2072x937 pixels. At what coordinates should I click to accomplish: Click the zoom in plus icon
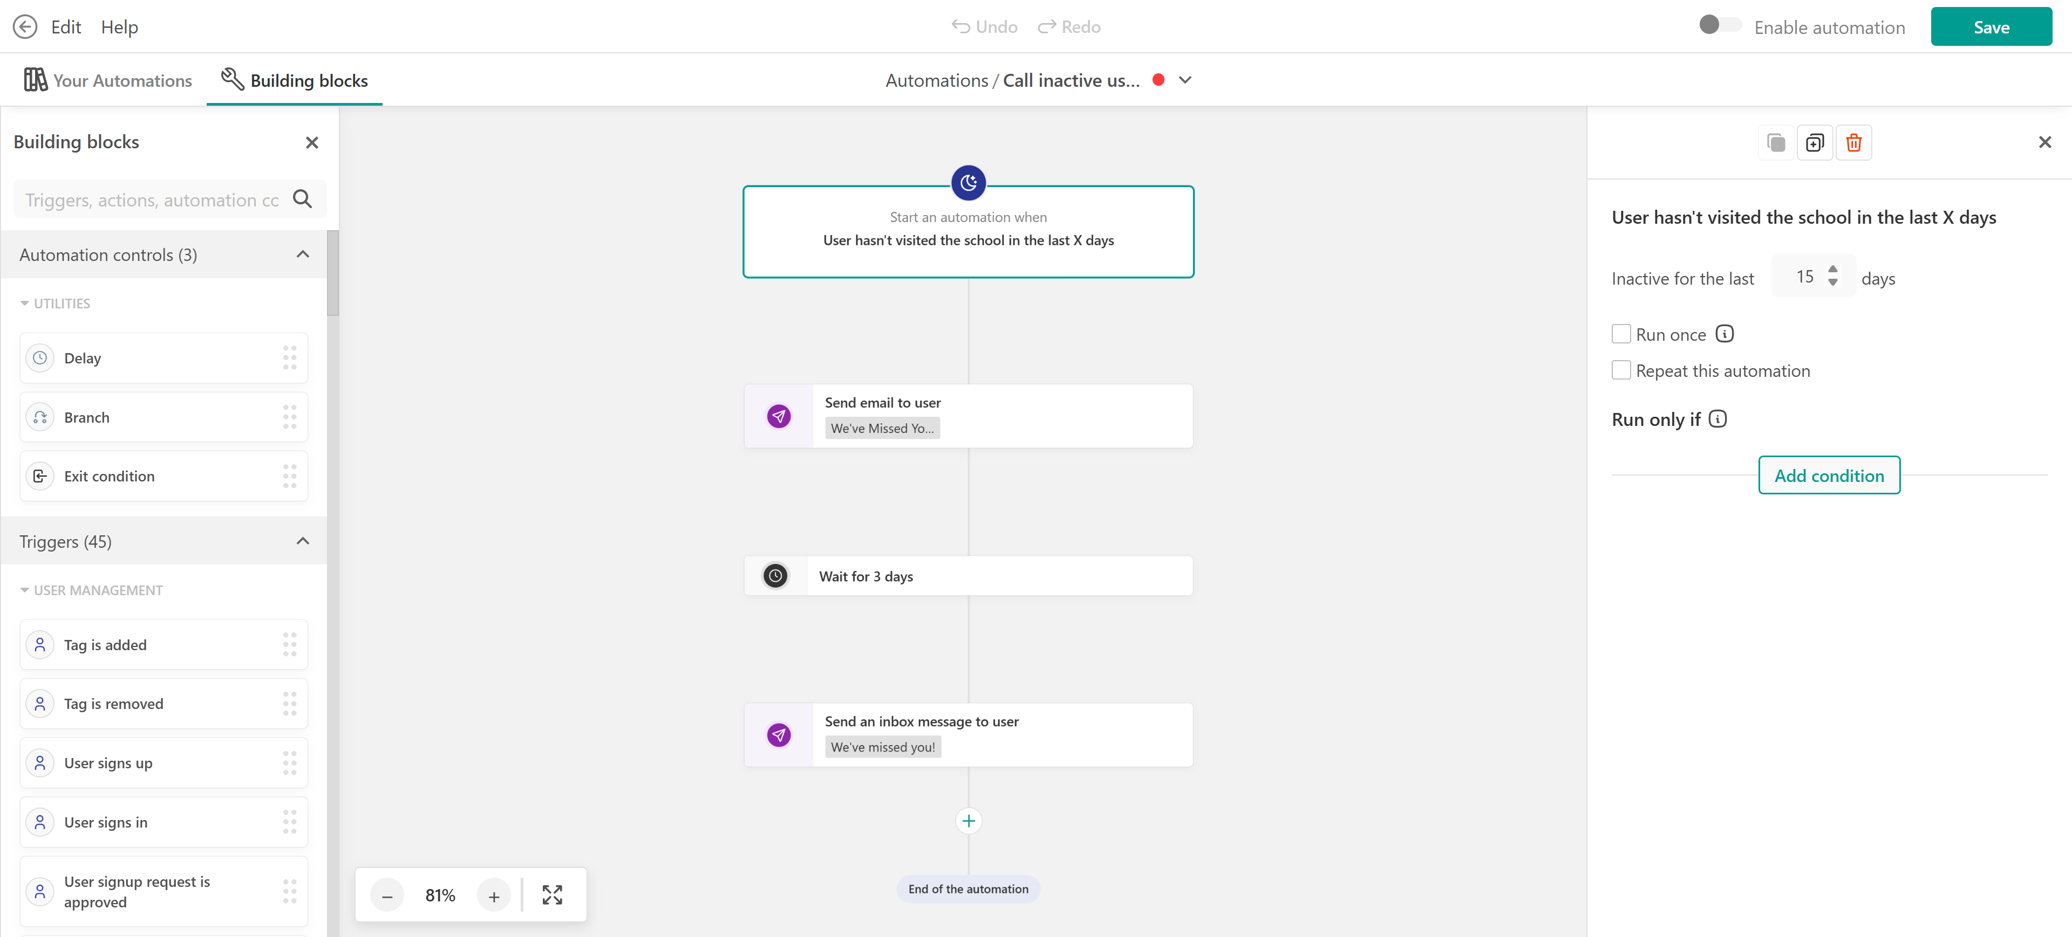click(494, 896)
